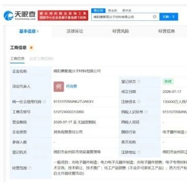
Task: Click the 135000万人民币 registered capital value
Action: pyautogui.click(x=175, y=102)
